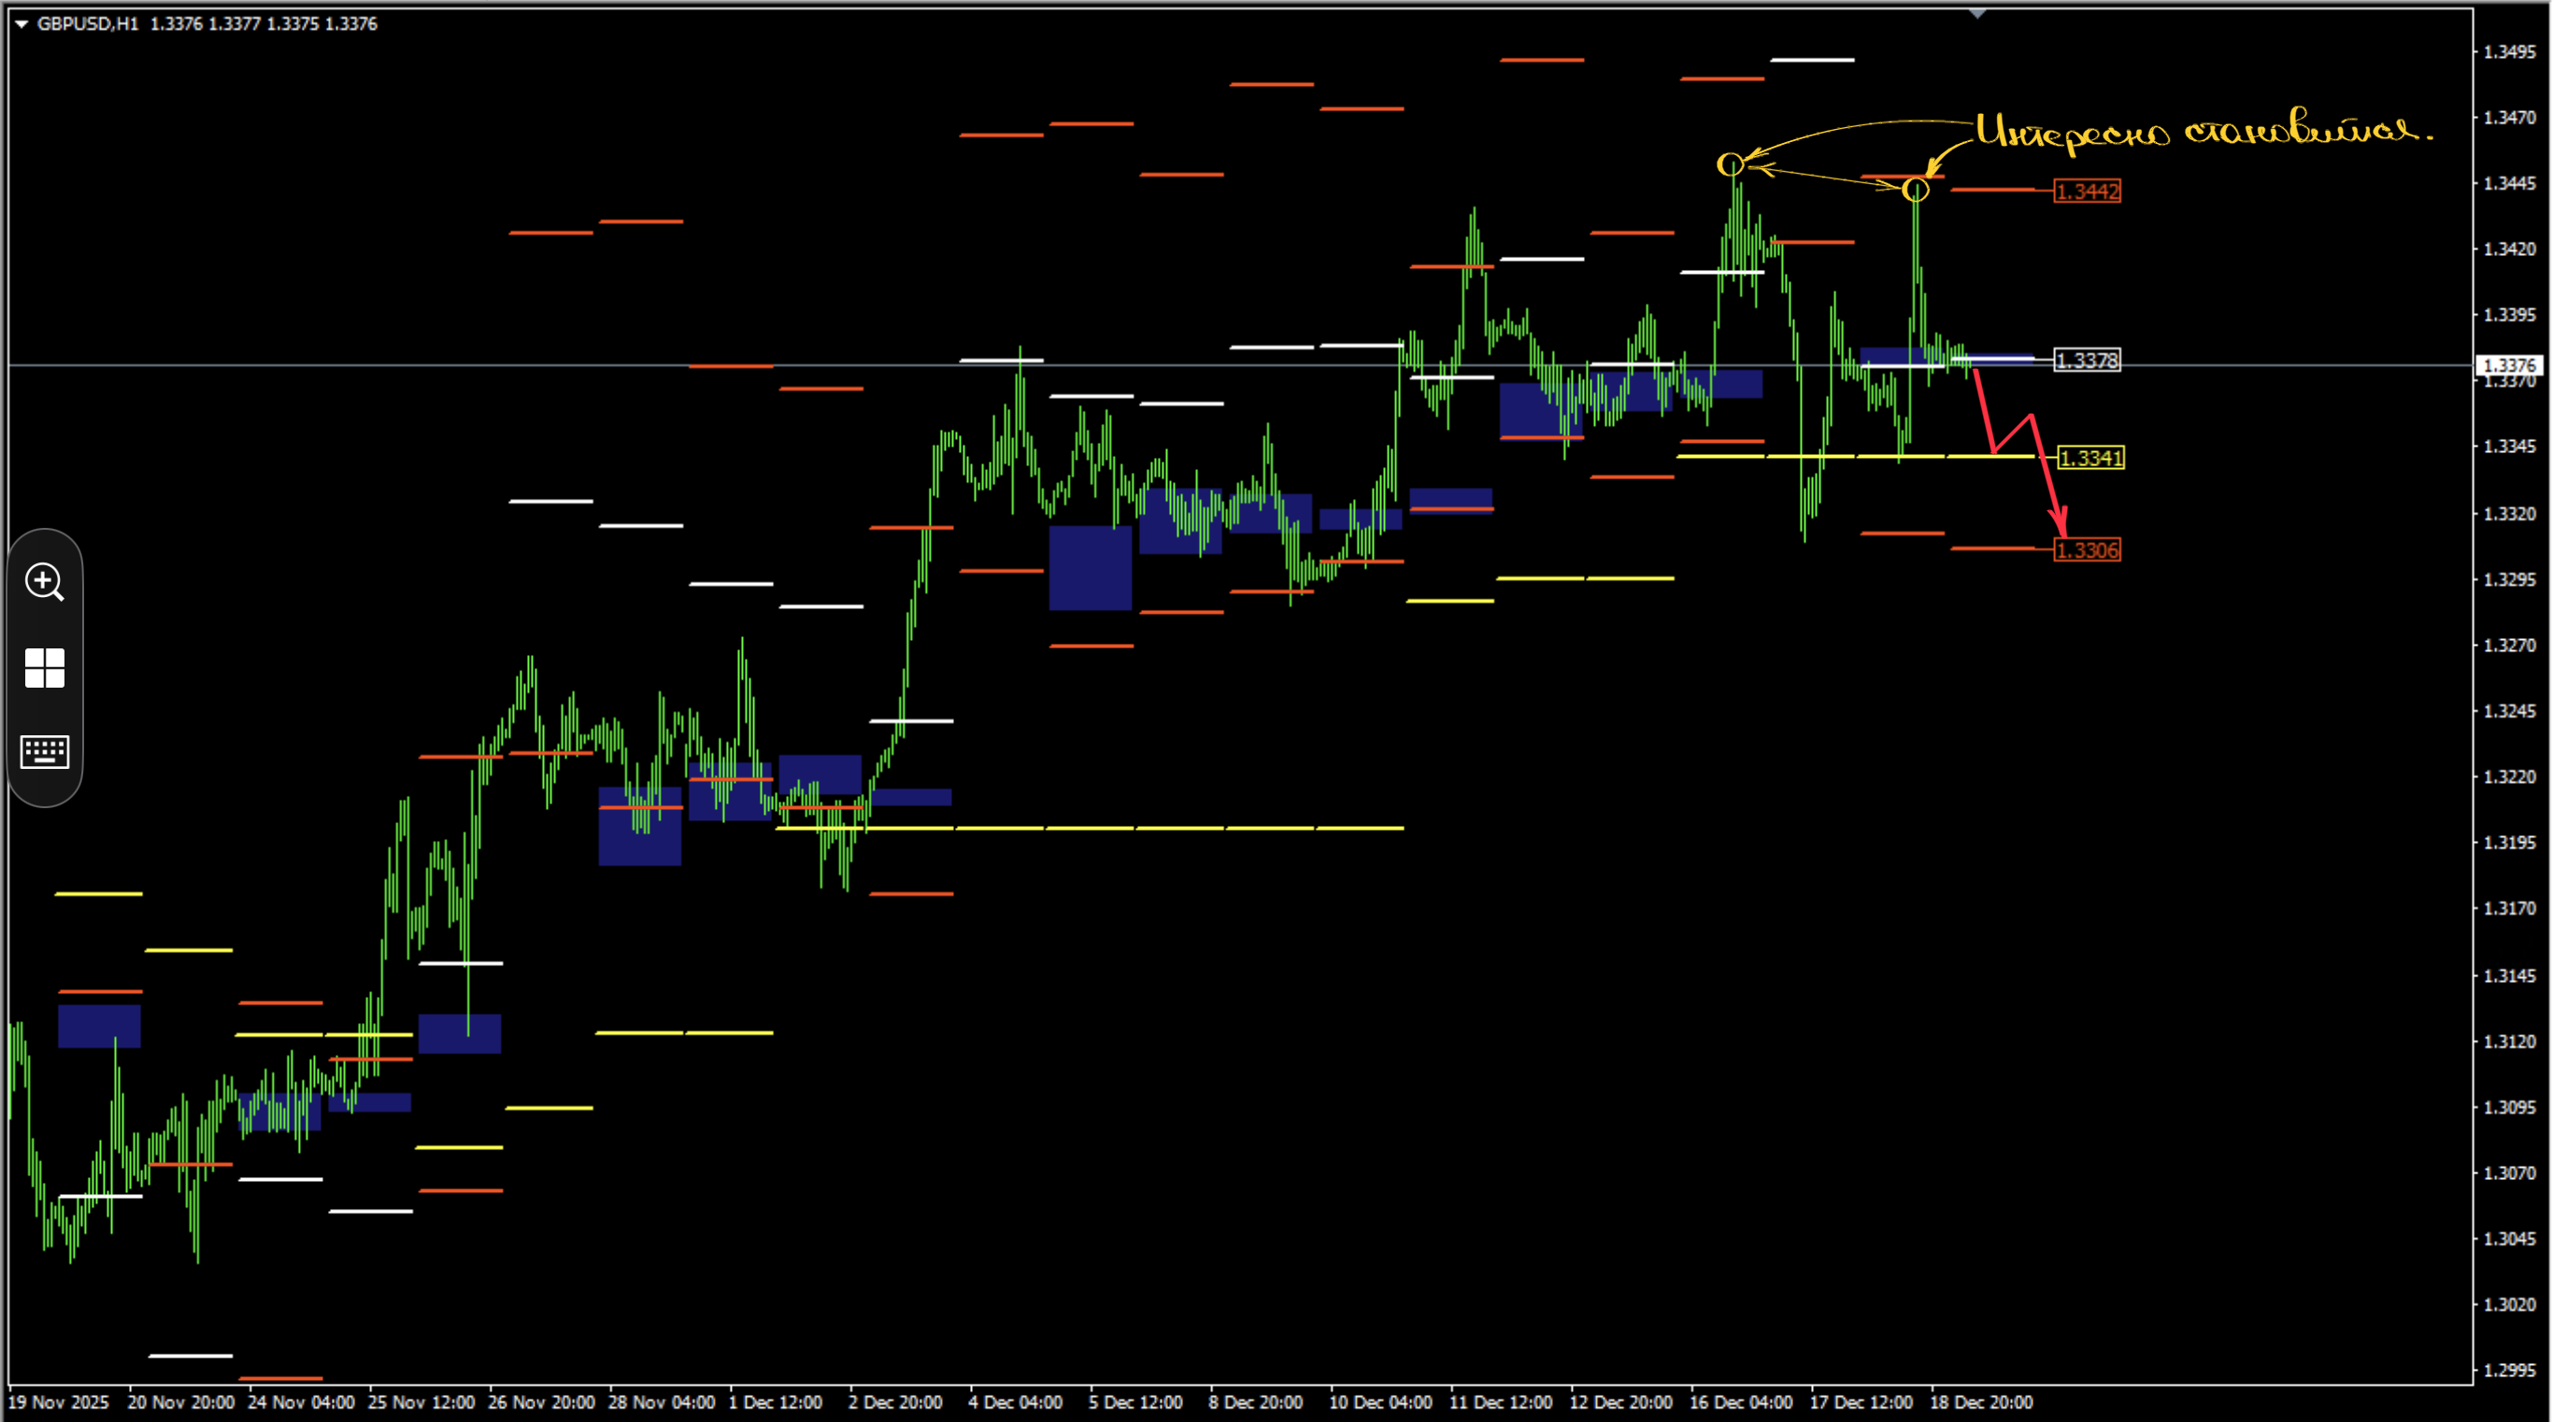Click the 26 Nov 20:00 time label

[x=541, y=1402]
